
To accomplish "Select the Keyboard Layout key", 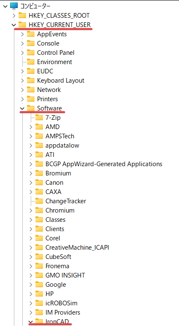I will coord(61,81).
